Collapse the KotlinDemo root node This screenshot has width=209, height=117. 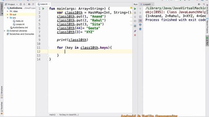coord(5,8)
